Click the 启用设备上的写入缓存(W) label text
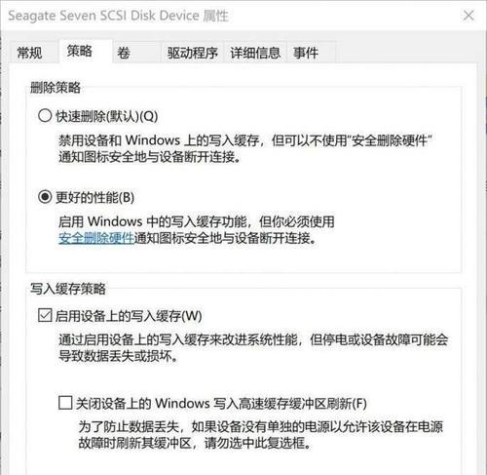This screenshot has height=475, width=487. click(x=129, y=316)
